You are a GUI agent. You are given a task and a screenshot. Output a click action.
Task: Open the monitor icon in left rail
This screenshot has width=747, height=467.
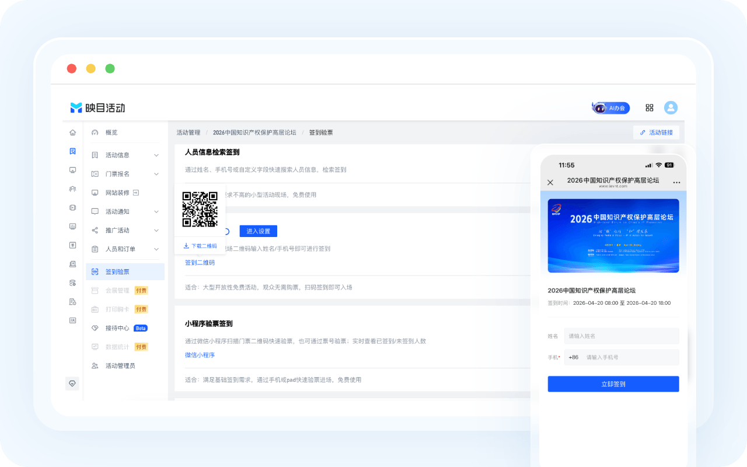point(72,170)
